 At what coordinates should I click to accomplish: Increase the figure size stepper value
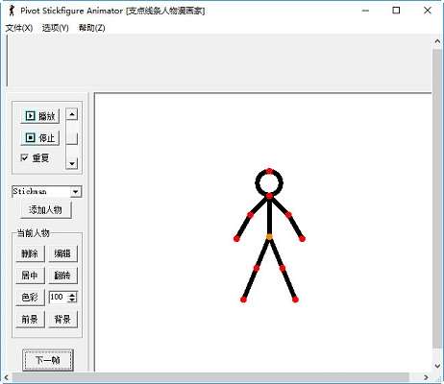click(73, 295)
